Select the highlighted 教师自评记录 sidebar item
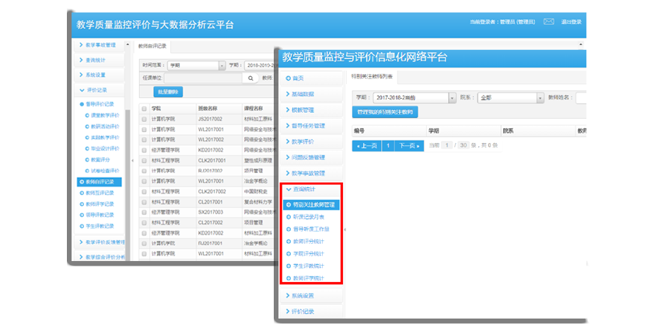 100,182
